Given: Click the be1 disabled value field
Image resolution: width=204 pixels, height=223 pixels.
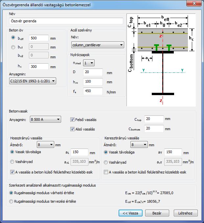Looking at the screenshot, I should [39, 47].
